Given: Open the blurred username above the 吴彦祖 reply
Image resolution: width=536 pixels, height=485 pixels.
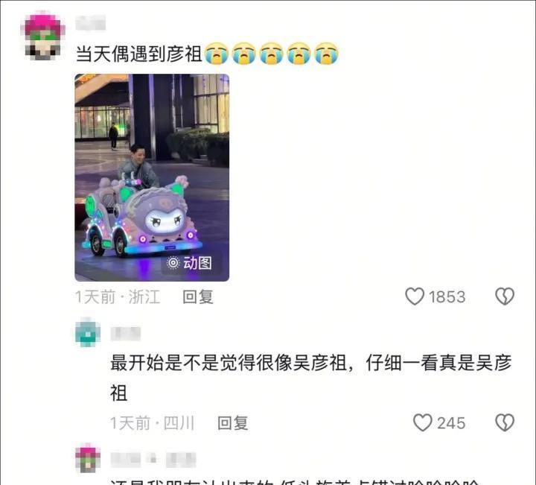Looking at the screenshot, I should (126, 334).
